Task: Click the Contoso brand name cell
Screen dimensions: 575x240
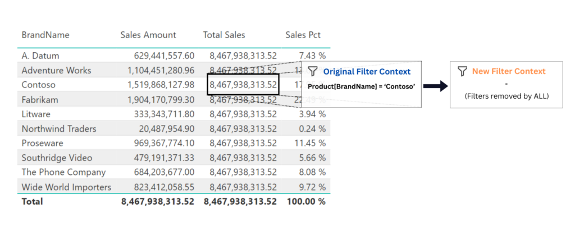Action: pyautogui.click(x=39, y=85)
